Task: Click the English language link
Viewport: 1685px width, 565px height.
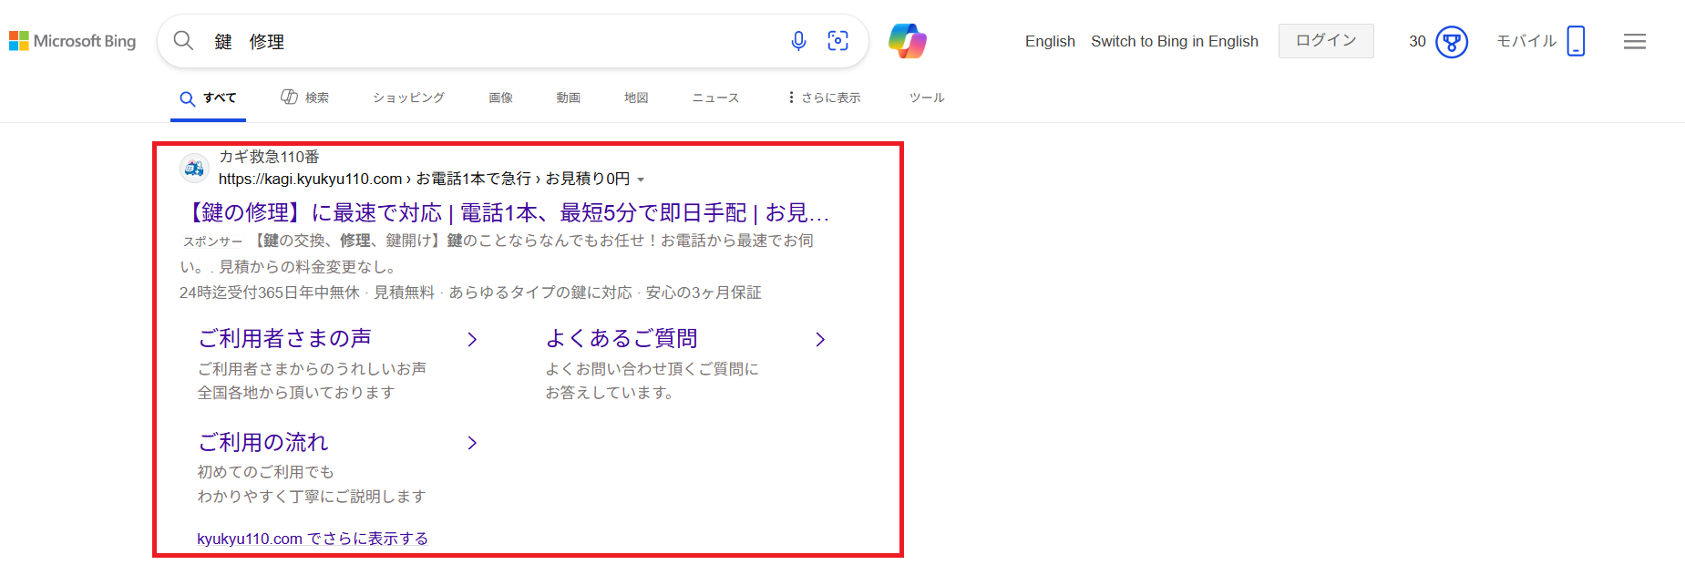Action: [x=1050, y=41]
